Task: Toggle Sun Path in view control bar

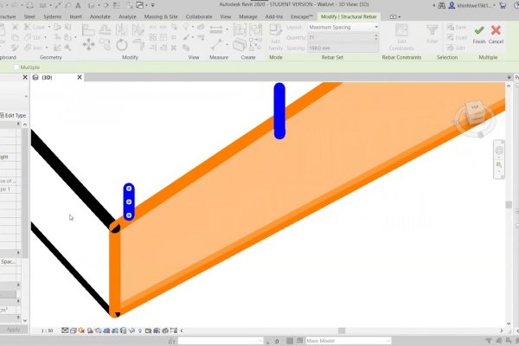Action: coord(81,330)
